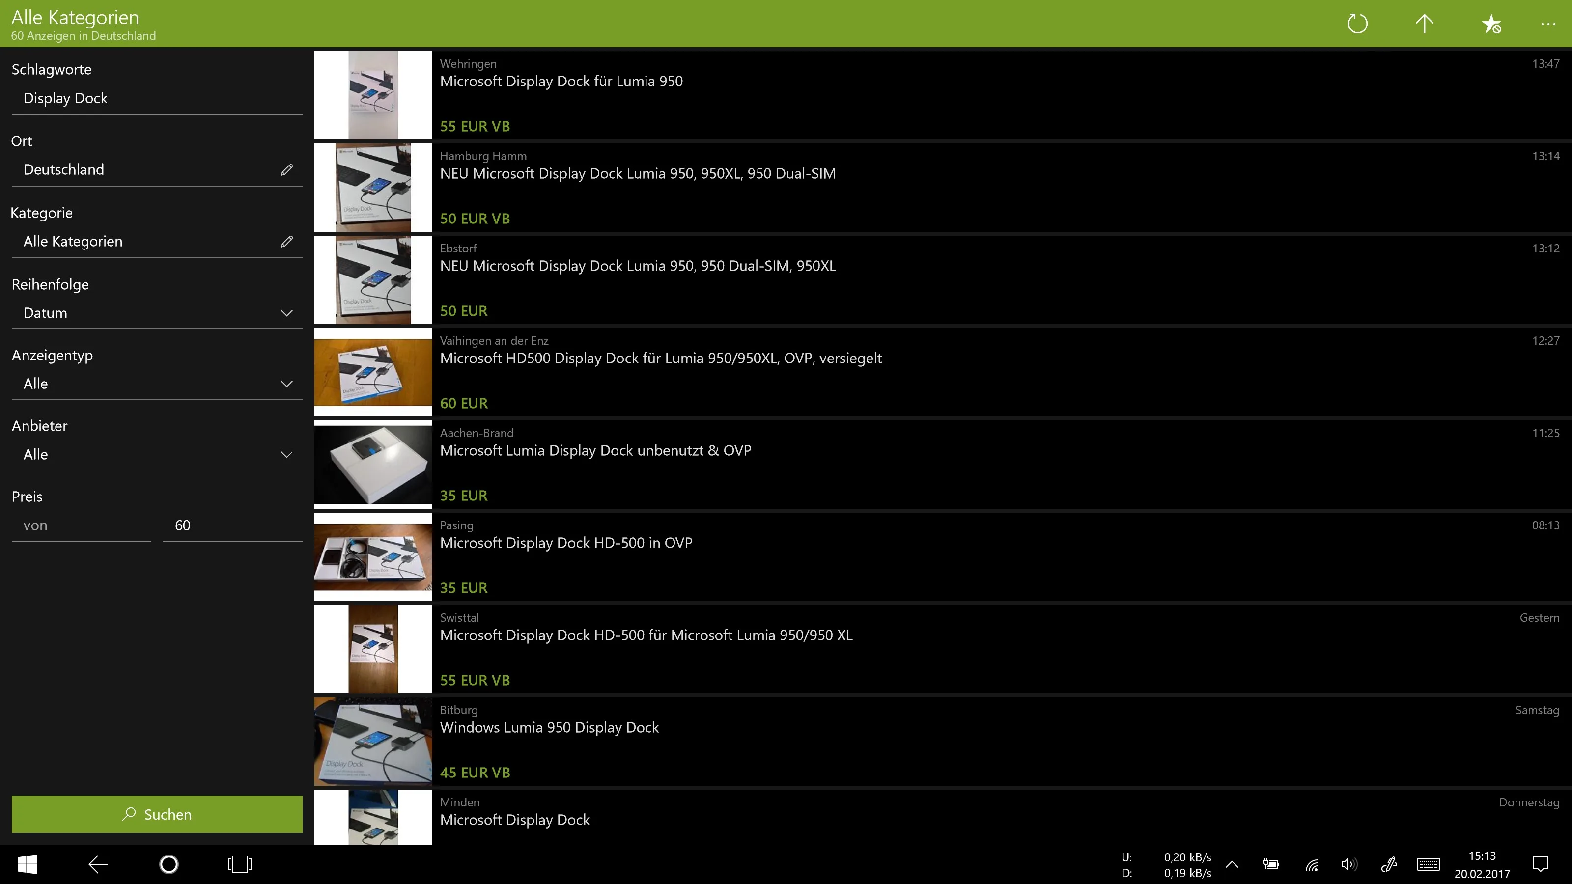Click the Ort field showing Deutschland
The width and height of the screenshot is (1572, 884).
click(x=157, y=169)
